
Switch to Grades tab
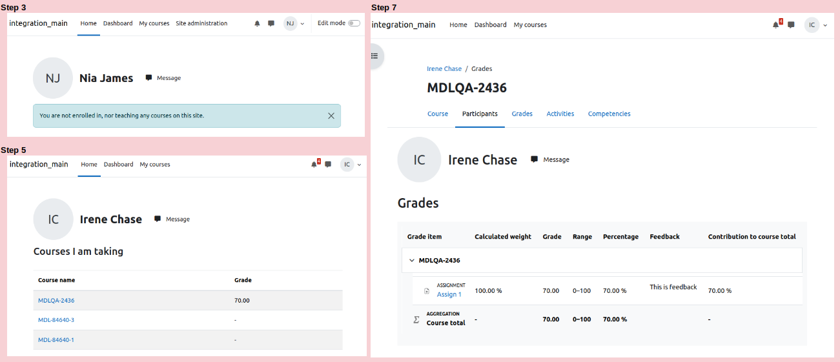[522, 114]
